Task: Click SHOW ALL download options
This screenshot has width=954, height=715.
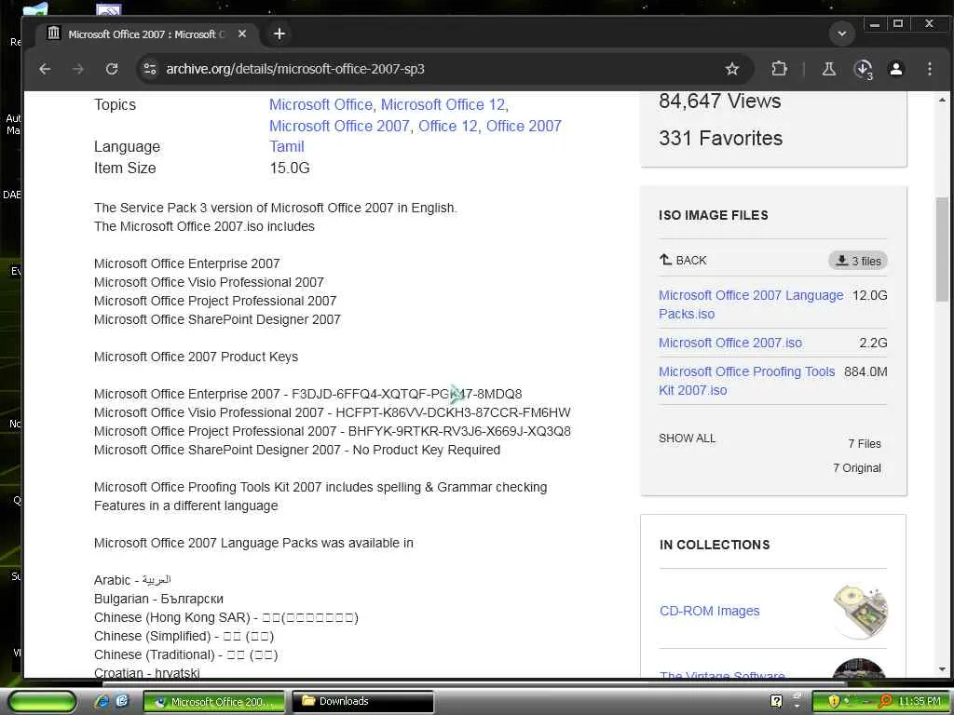Action: pos(687,438)
